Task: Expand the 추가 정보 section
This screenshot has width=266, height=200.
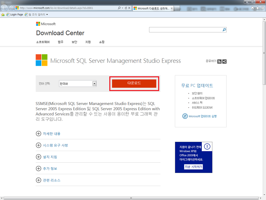Action: tap(47, 168)
